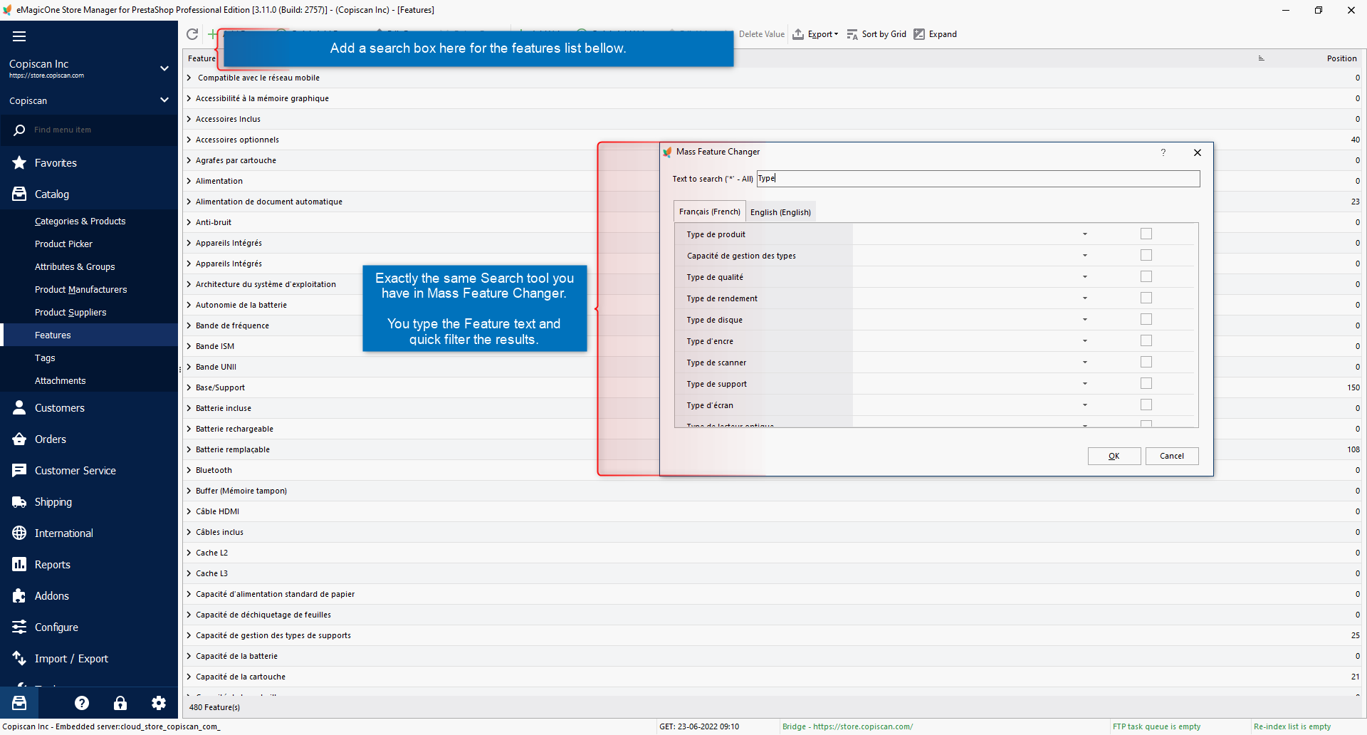
Task: Click Cancel in Mass Feature Changer
Action: click(1171, 456)
